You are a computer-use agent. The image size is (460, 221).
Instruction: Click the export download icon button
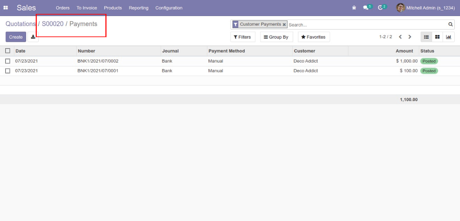point(33,37)
